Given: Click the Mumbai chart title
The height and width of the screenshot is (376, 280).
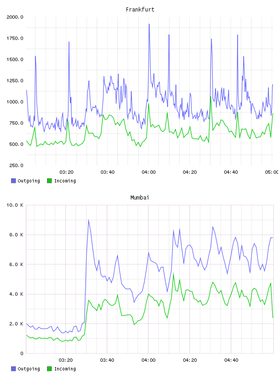Looking at the screenshot, I should click(x=140, y=198).
